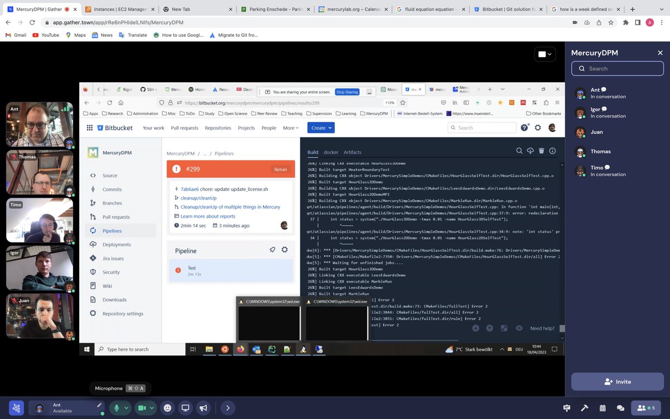The width and height of the screenshot is (670, 419).
Task: Toggle the participants list button
Action: click(x=646, y=408)
